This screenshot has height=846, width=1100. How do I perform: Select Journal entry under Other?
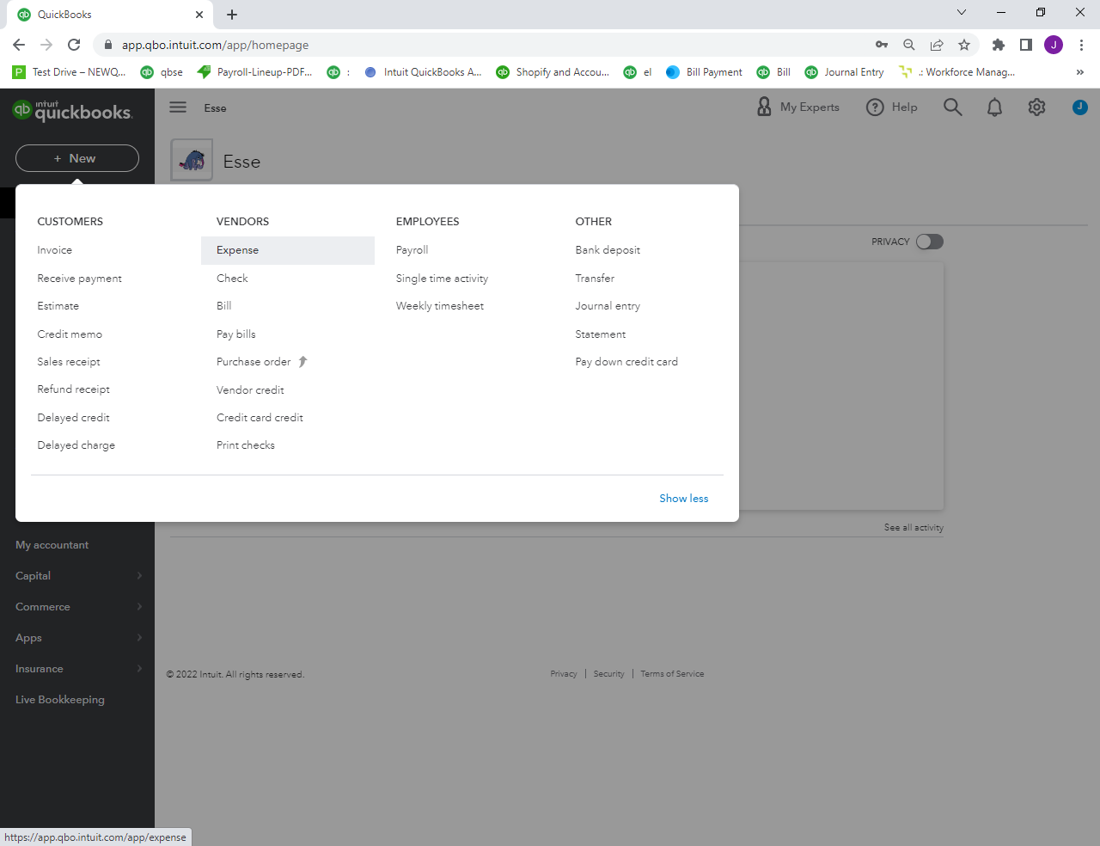pyautogui.click(x=608, y=306)
